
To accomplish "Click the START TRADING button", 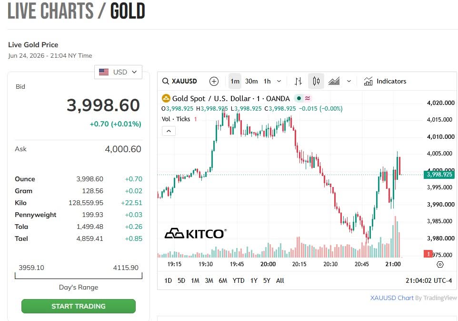I will pyautogui.click(x=78, y=306).
